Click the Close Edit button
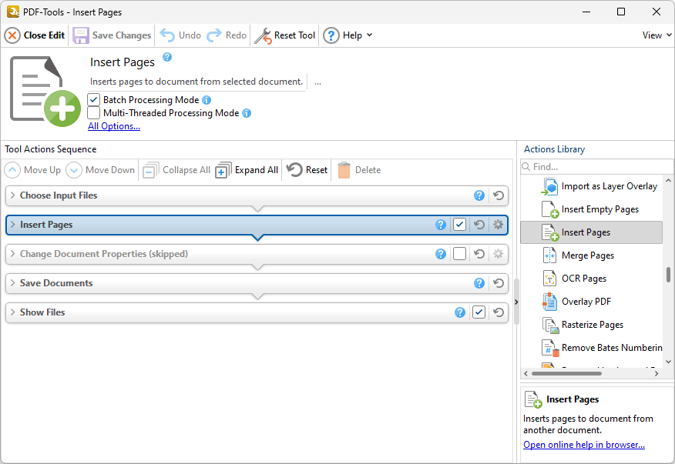The height and width of the screenshot is (464, 675). pyautogui.click(x=35, y=35)
